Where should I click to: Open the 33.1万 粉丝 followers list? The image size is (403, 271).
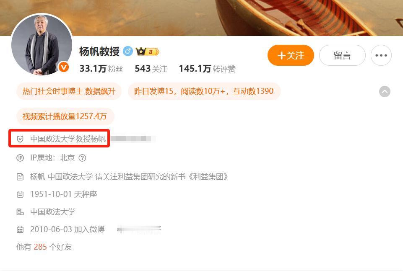(101, 69)
